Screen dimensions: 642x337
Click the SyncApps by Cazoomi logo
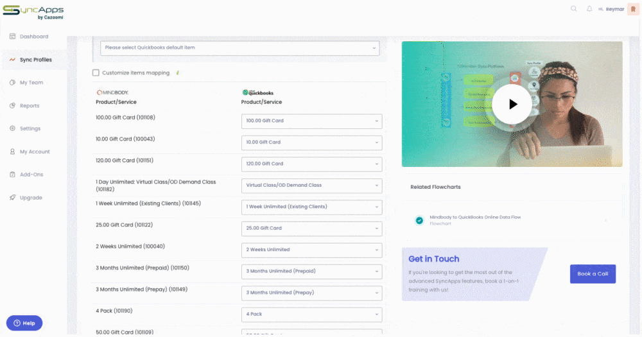[33, 12]
